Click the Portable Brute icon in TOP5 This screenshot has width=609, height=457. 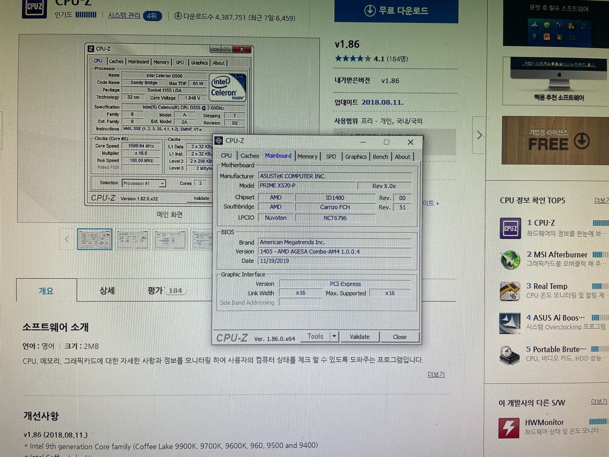point(509,355)
